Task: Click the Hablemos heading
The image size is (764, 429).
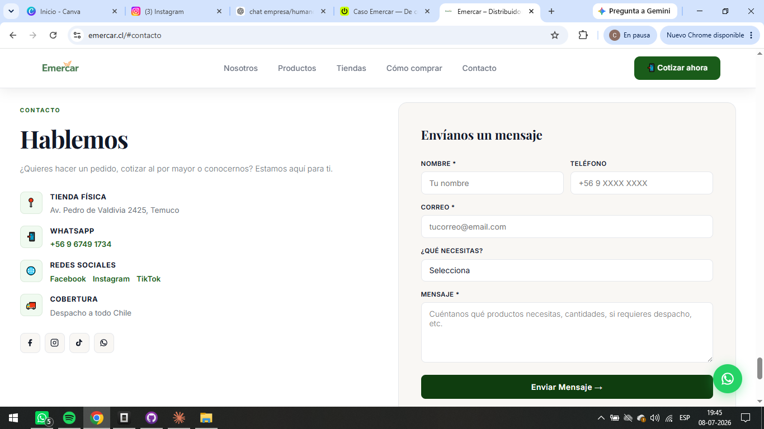Action: (74, 140)
